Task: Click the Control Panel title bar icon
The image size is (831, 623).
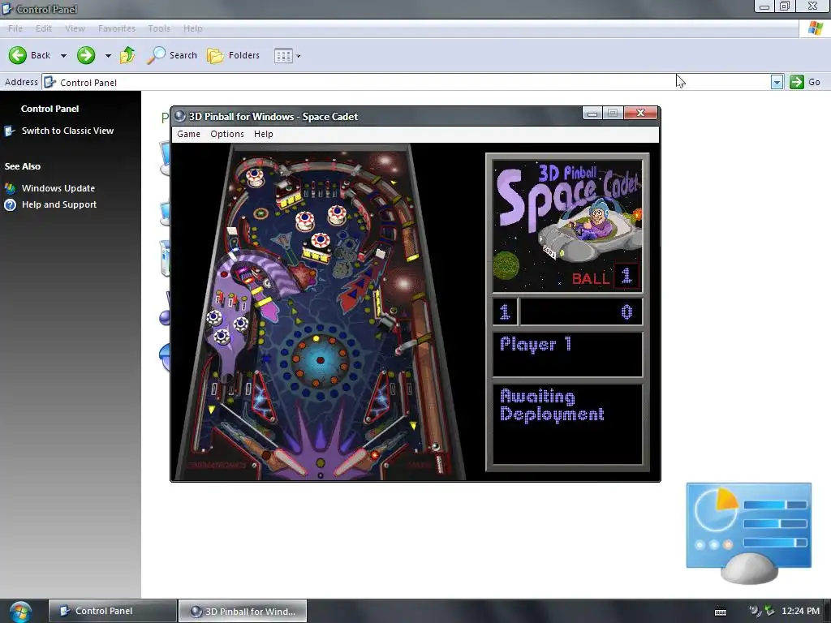Action: pos(7,9)
